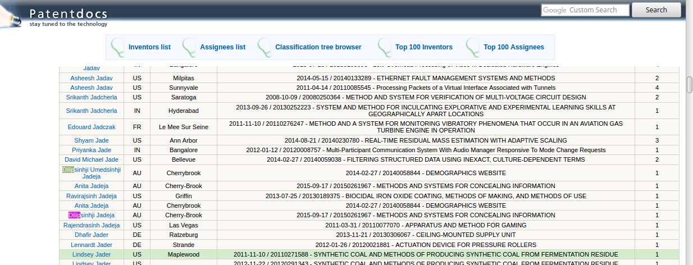
Task: Open inventor Lennardt Jader link
Action: click(92, 245)
